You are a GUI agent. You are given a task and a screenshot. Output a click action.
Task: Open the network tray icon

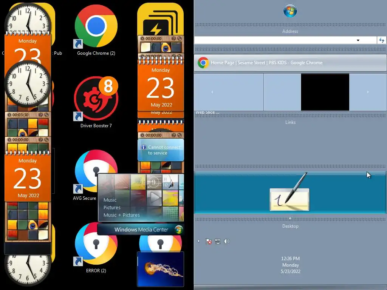[217, 241]
